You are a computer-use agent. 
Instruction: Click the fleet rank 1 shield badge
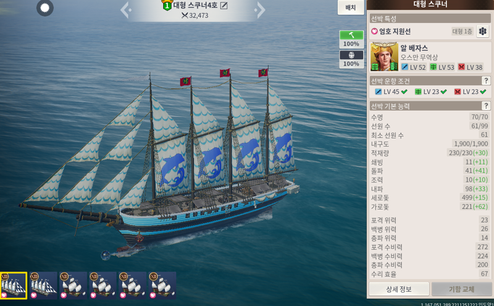click(167, 6)
